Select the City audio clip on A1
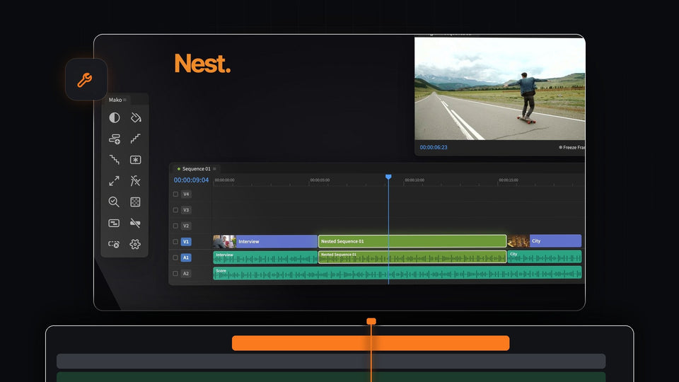679x382 pixels. [x=545, y=257]
